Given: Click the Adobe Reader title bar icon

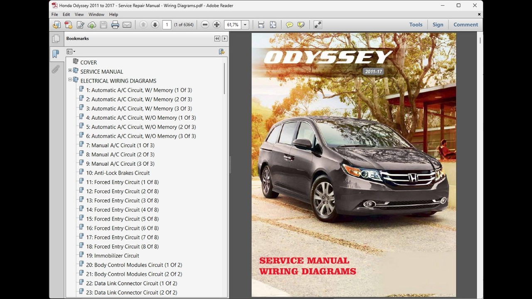Looking at the screenshot, I should 54,5.
